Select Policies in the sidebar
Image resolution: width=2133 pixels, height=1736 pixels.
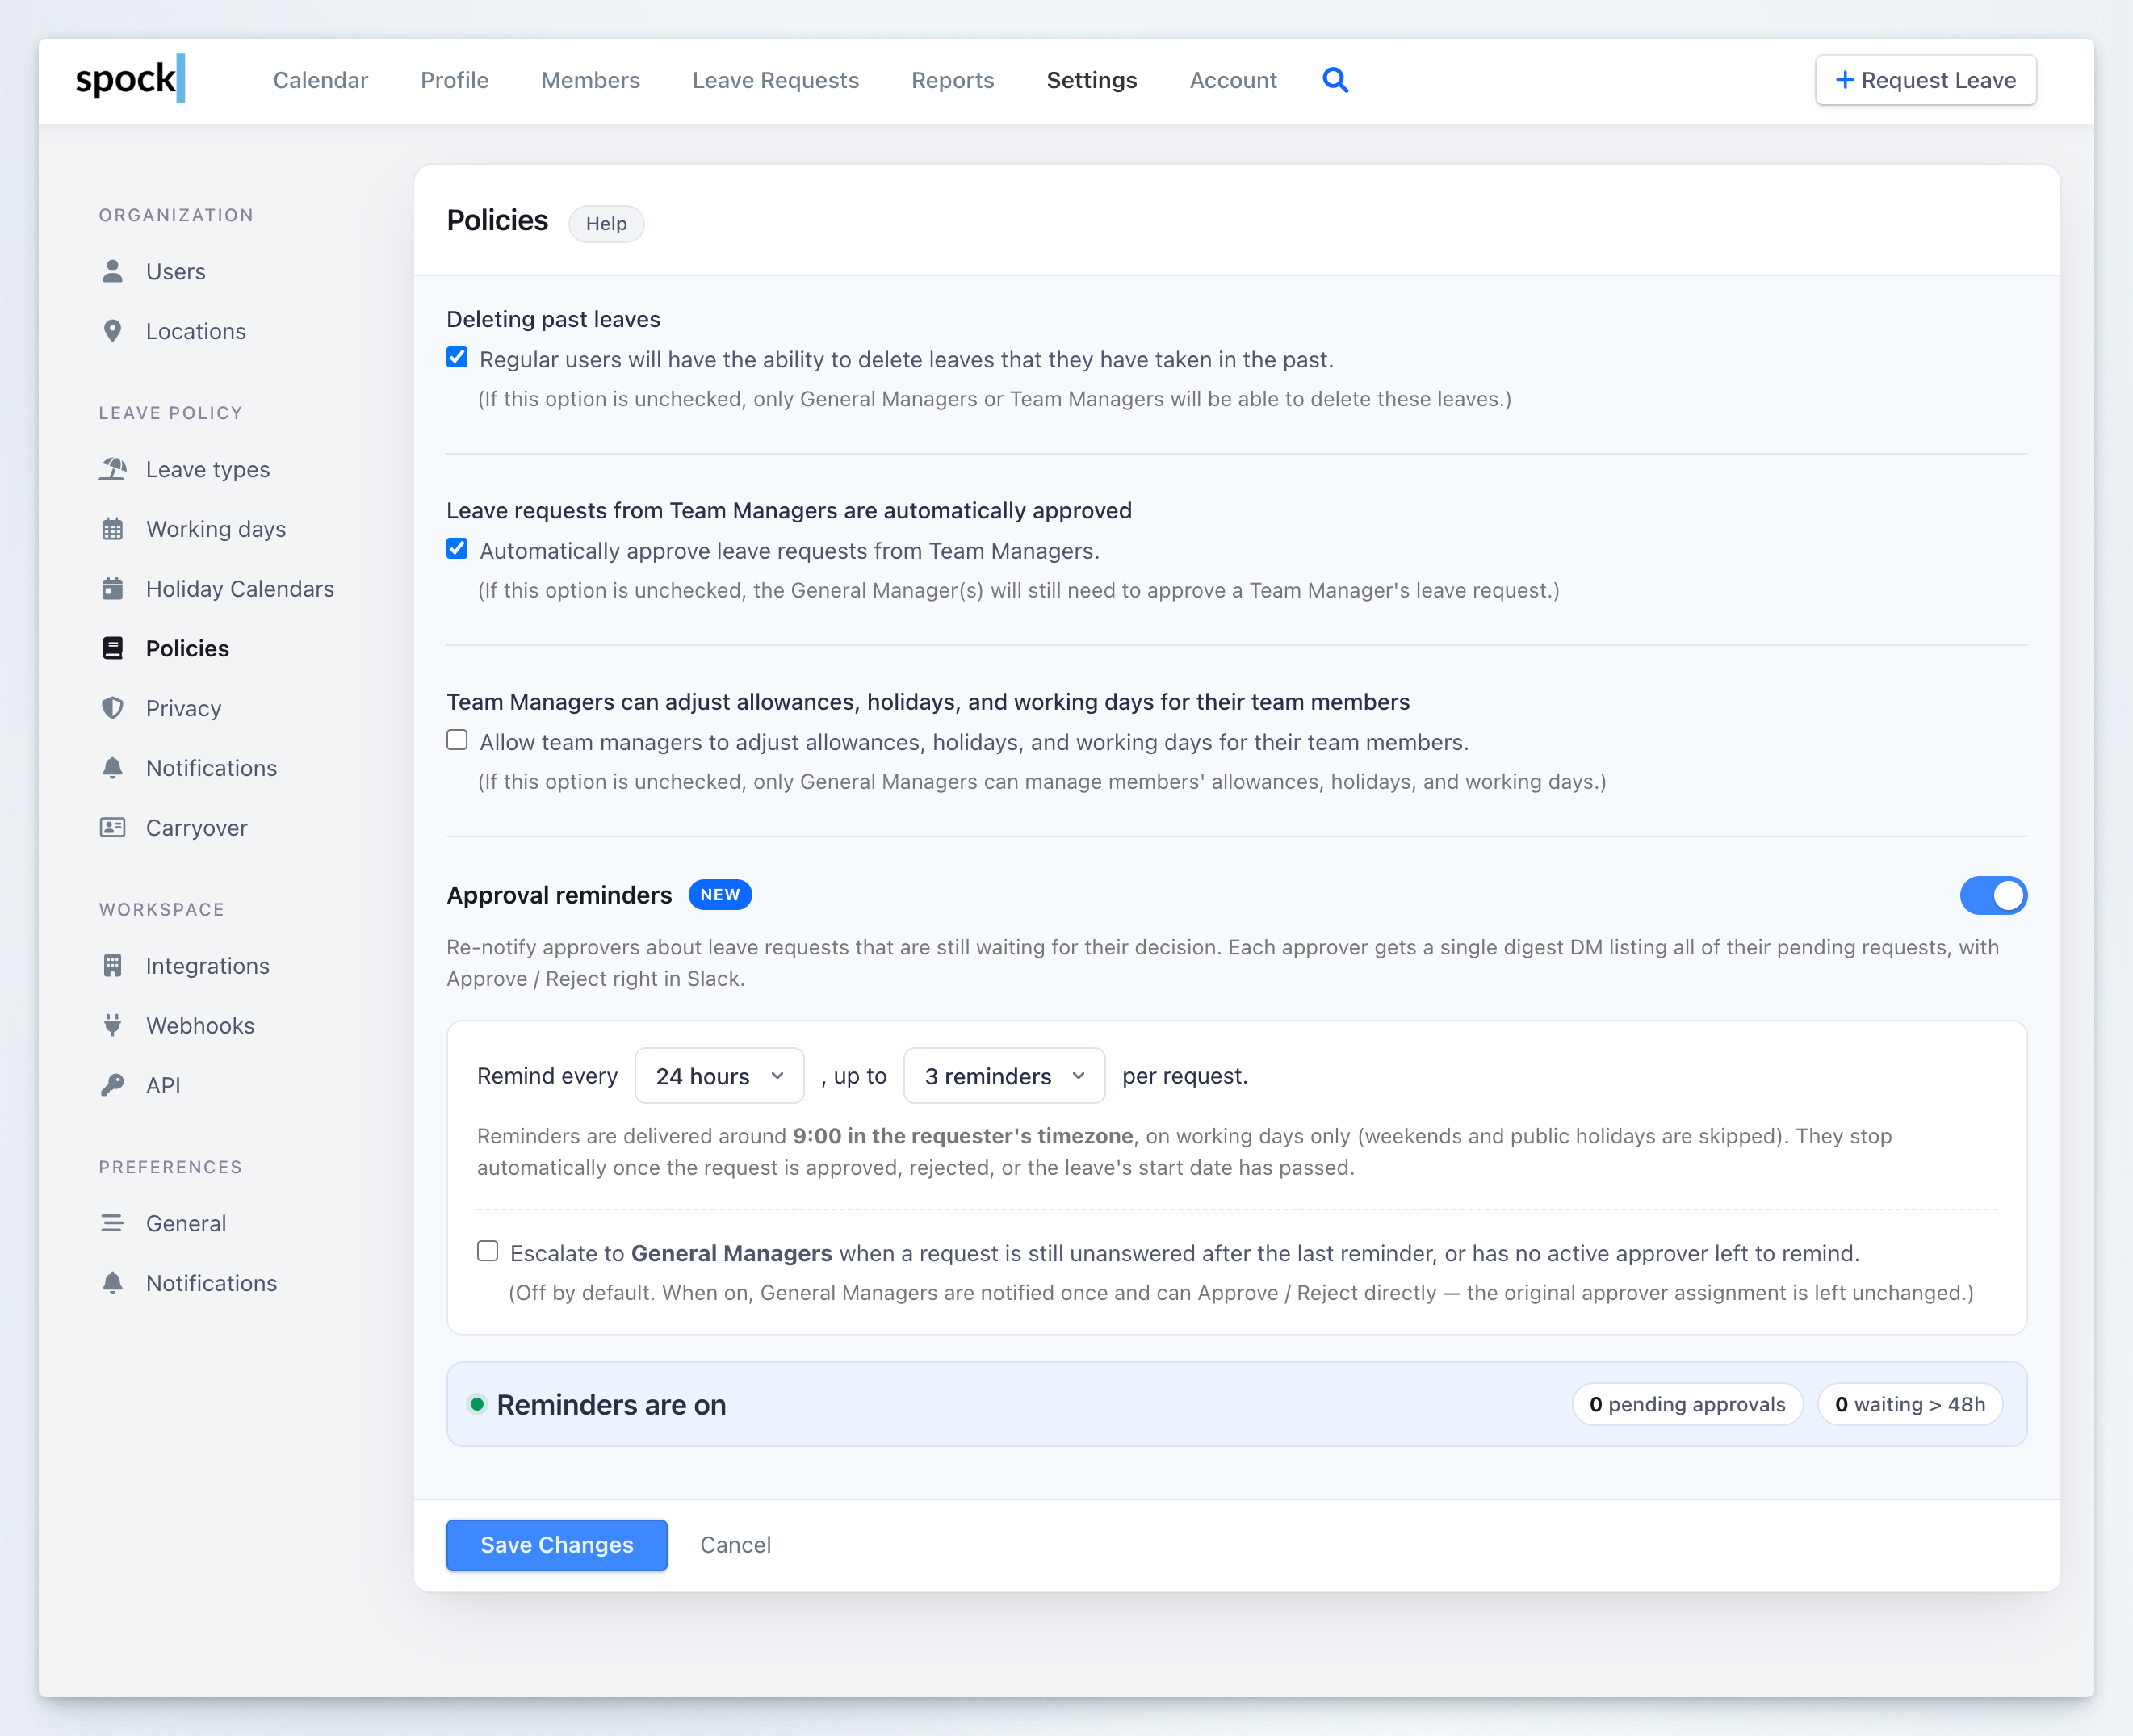(x=187, y=648)
